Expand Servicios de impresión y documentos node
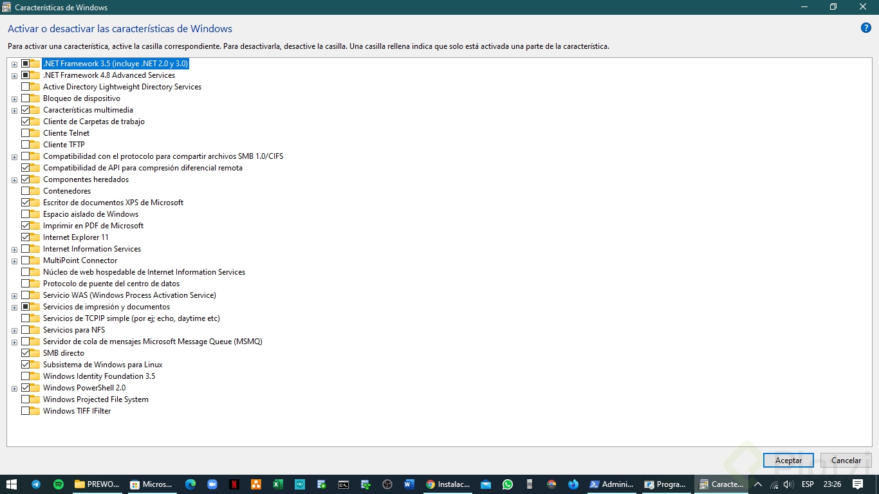Viewport: 879px width, 494px height. [x=14, y=307]
